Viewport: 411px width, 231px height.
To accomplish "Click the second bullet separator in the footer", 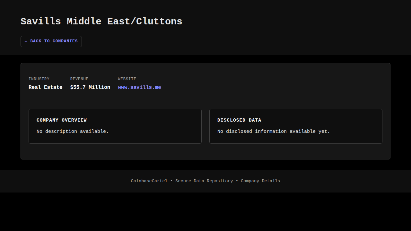I will [x=237, y=181].
